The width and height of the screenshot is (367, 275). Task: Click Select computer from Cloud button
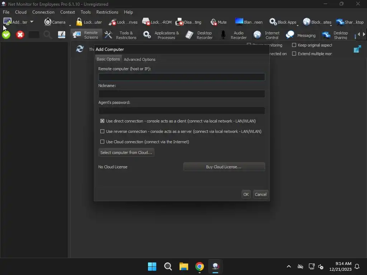[126, 153]
